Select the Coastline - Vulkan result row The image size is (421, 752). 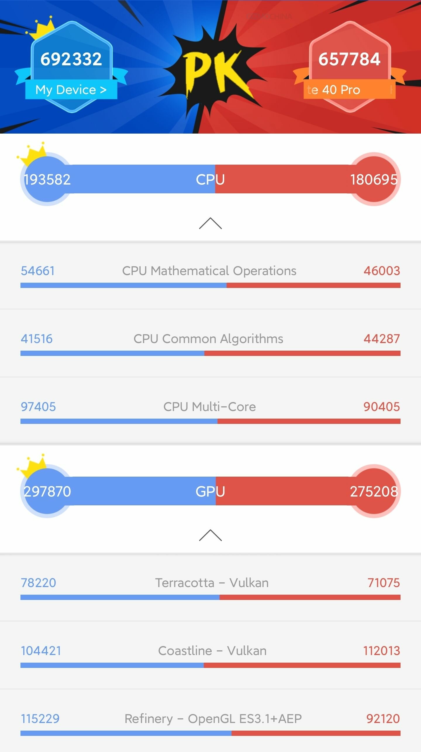tap(210, 655)
